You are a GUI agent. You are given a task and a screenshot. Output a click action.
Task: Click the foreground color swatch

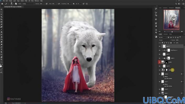[x=1, y=66]
